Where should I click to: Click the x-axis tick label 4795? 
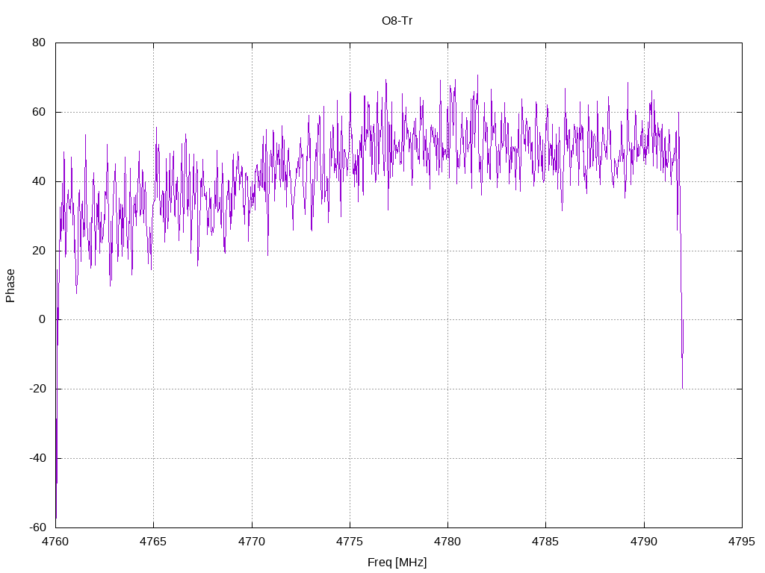(x=742, y=542)
